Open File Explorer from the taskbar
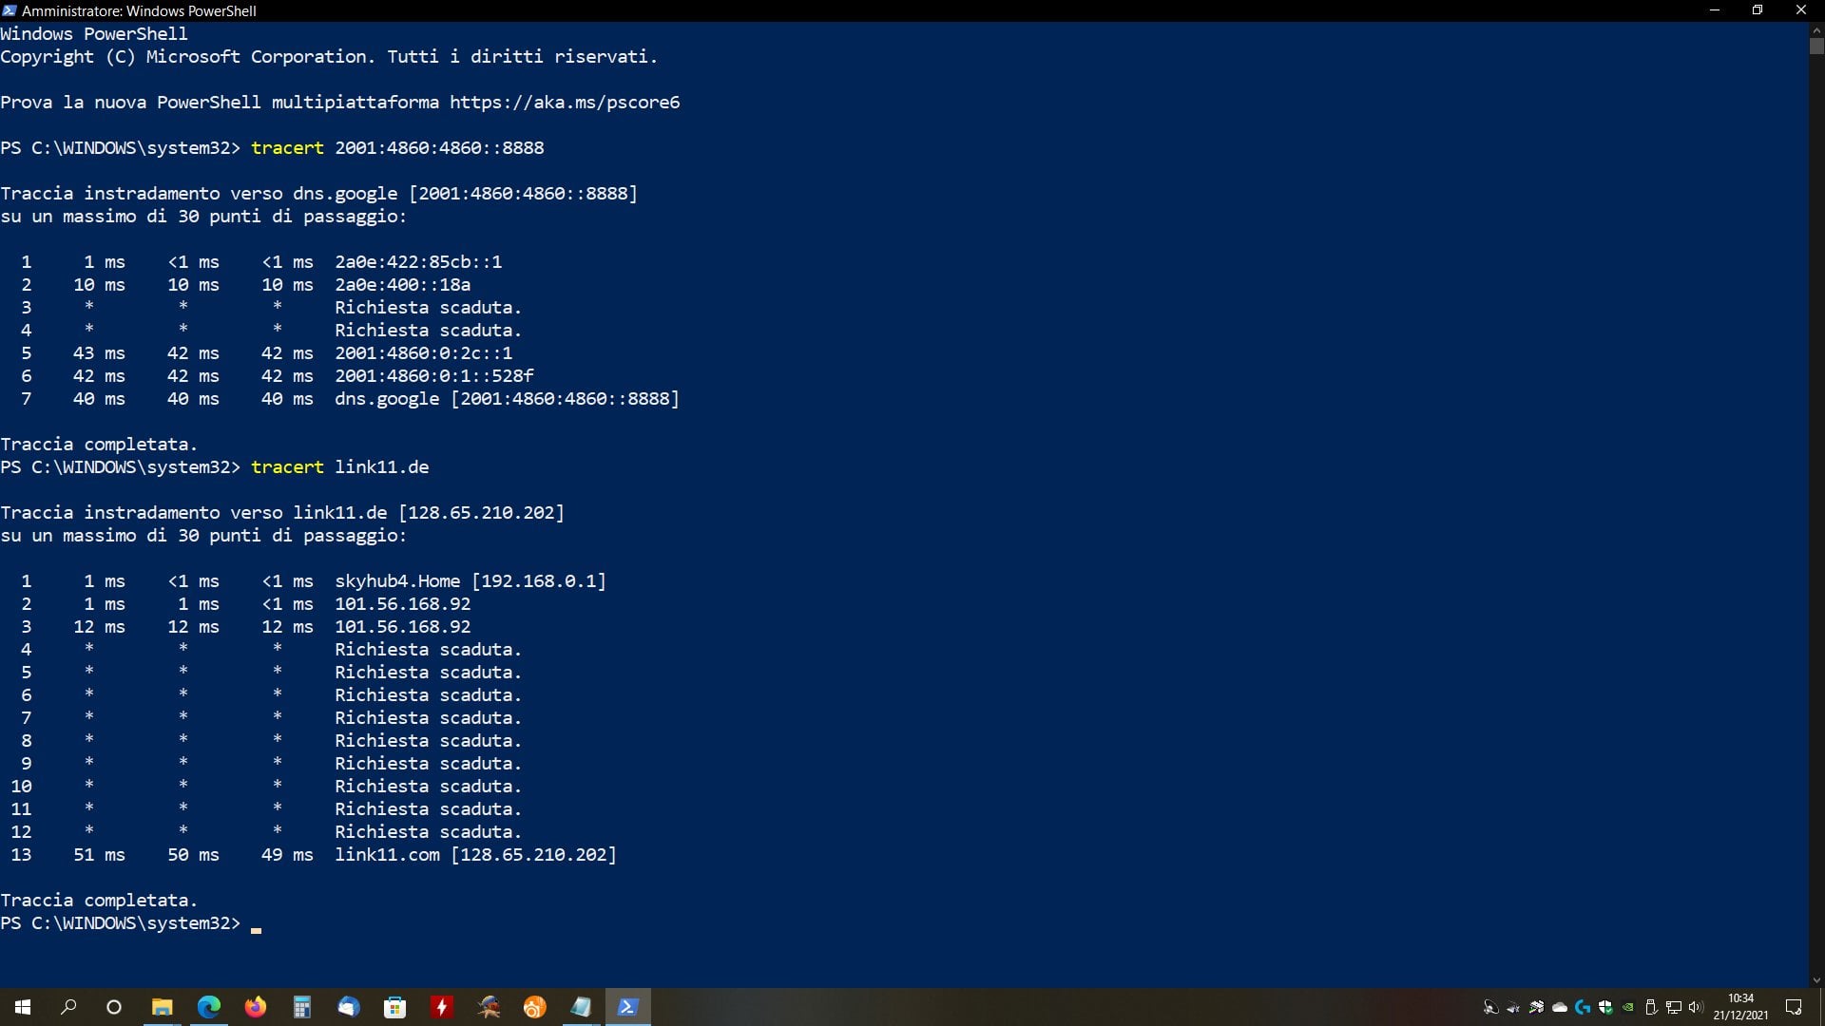The image size is (1825, 1026). click(162, 1007)
